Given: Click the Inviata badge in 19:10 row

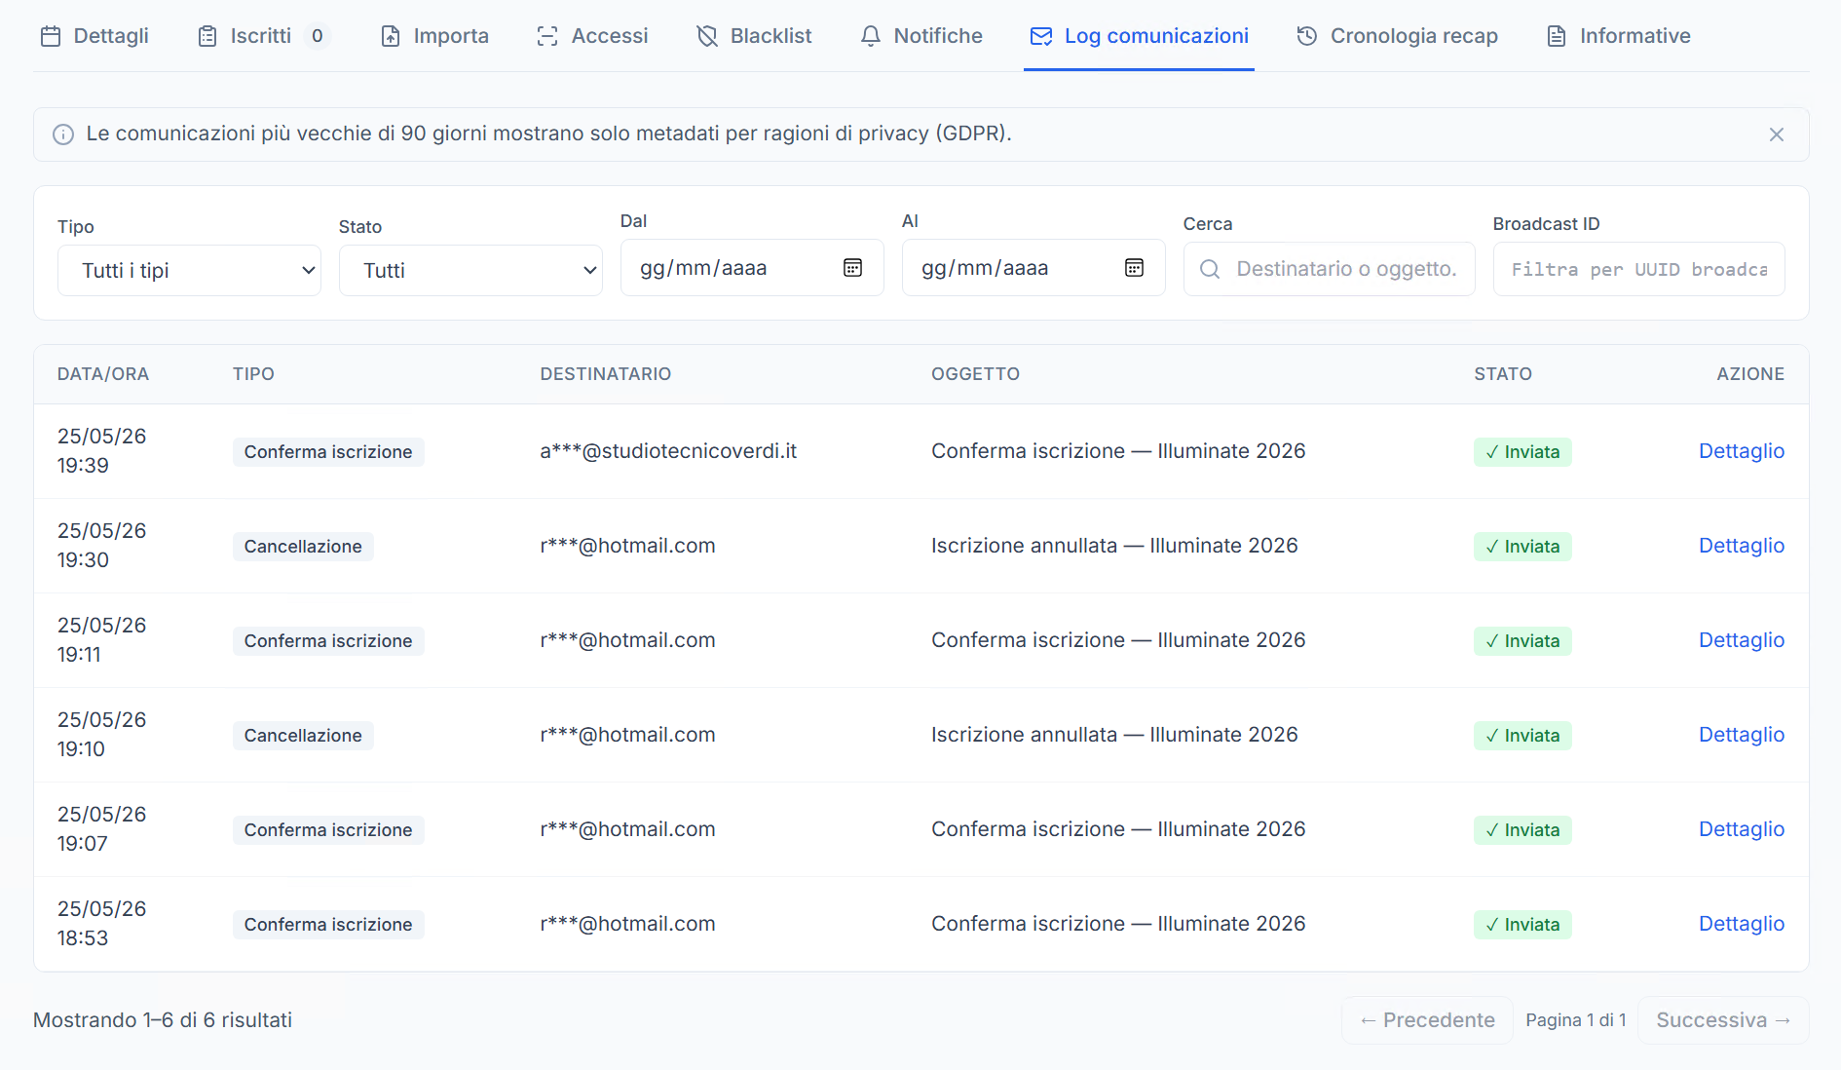Looking at the screenshot, I should (x=1522, y=736).
